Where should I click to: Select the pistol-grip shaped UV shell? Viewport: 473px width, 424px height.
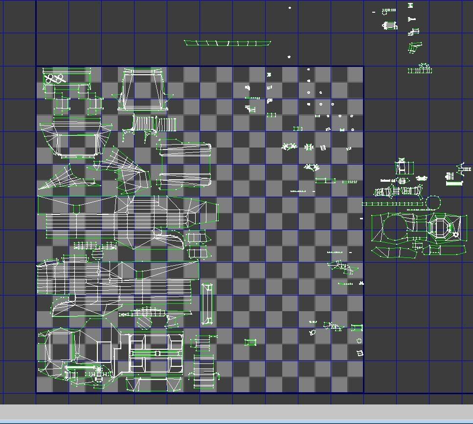click(x=415, y=48)
